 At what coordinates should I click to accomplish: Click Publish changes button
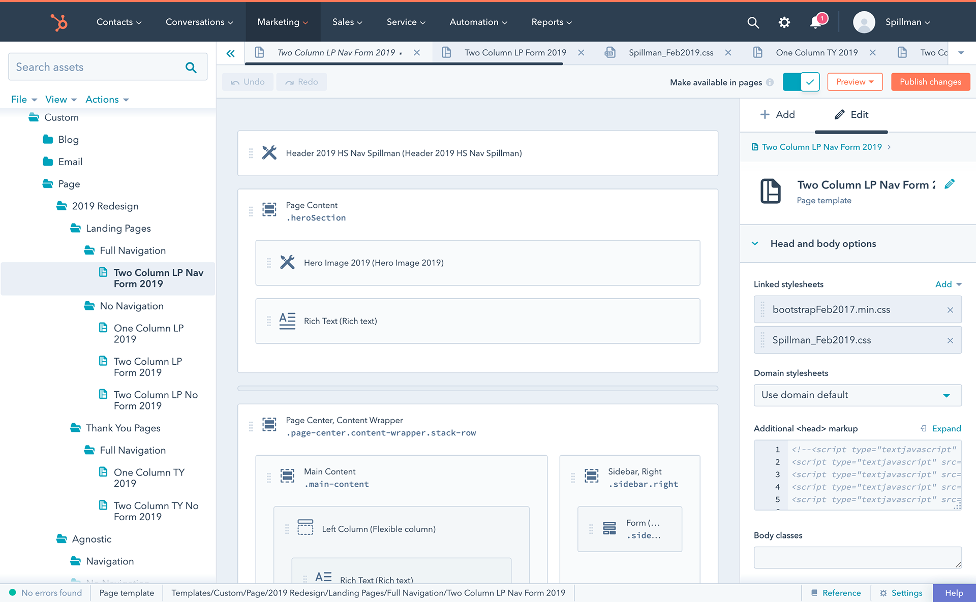(x=930, y=82)
